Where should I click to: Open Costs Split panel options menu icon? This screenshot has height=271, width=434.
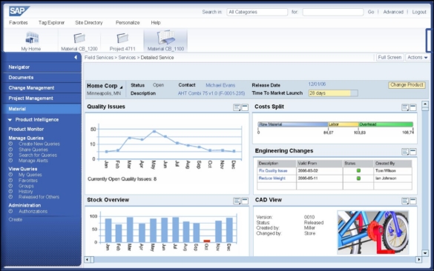(405, 107)
